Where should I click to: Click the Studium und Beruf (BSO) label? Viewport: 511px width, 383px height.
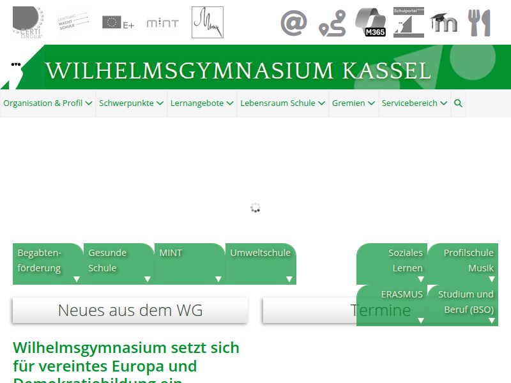click(466, 302)
